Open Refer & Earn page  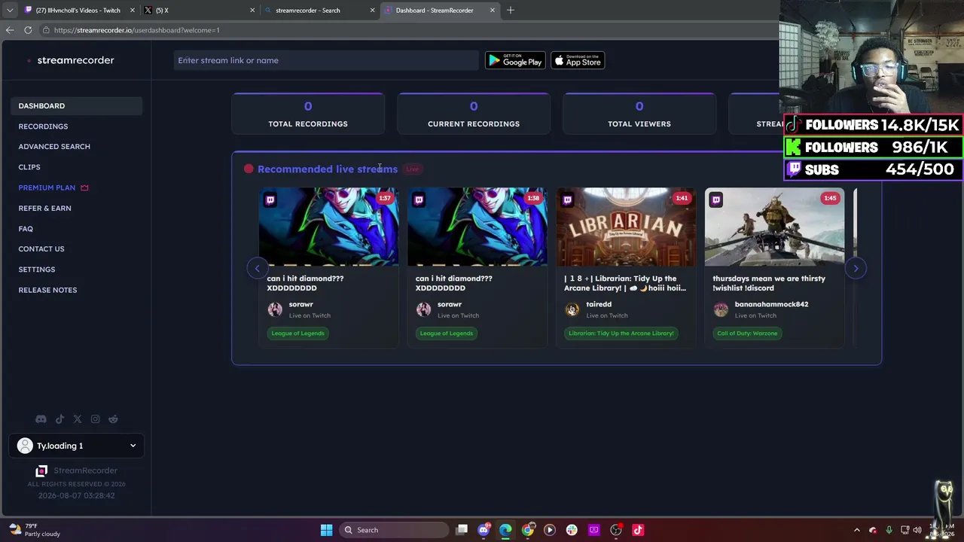pyautogui.click(x=44, y=208)
